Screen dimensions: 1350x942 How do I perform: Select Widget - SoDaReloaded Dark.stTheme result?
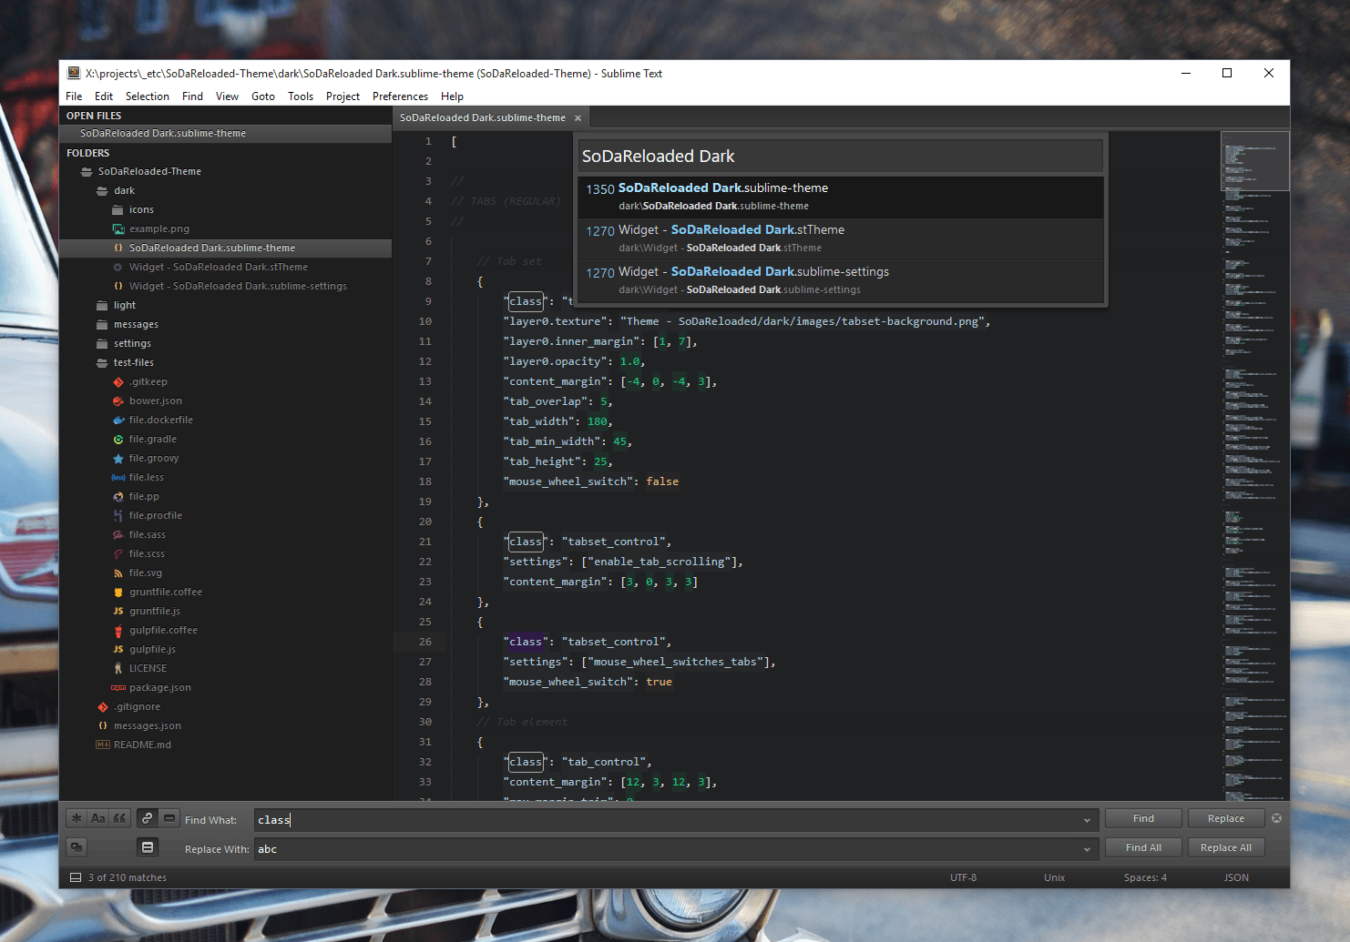[841, 238]
